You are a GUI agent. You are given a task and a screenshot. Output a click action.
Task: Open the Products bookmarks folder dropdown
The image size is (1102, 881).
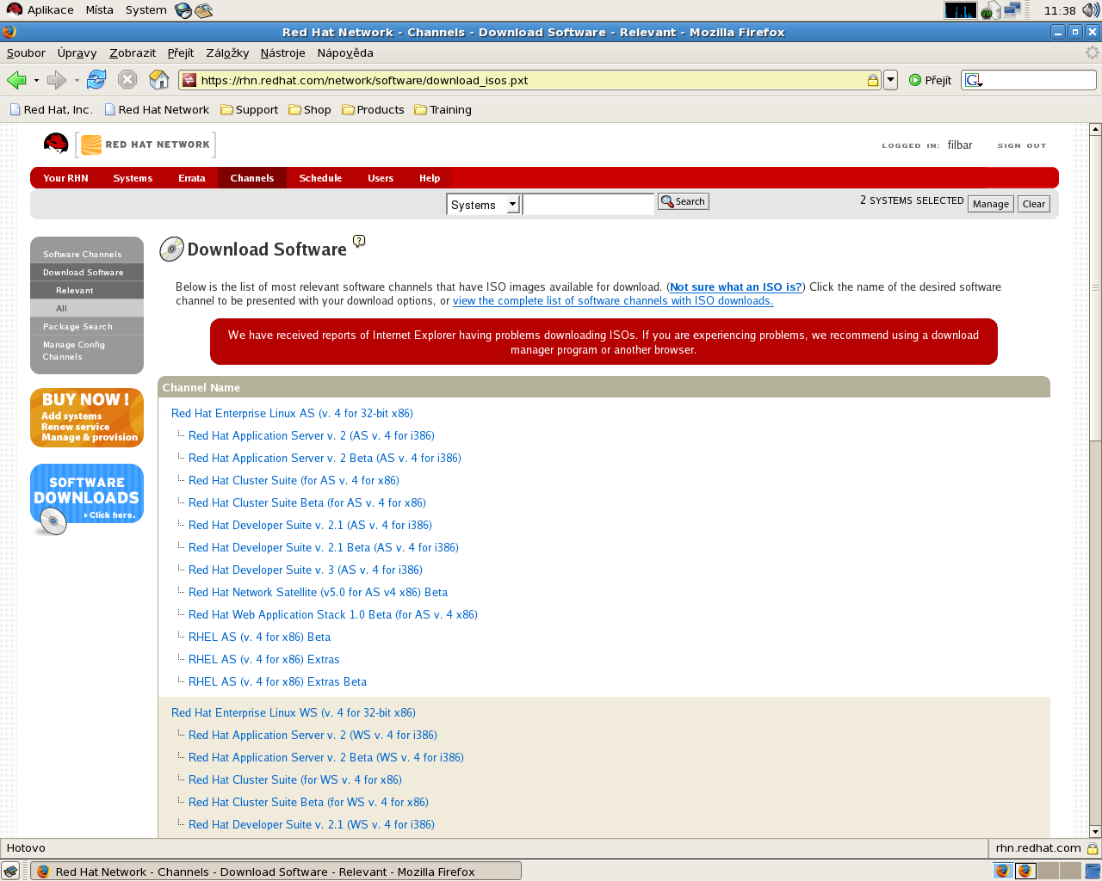[x=374, y=110]
